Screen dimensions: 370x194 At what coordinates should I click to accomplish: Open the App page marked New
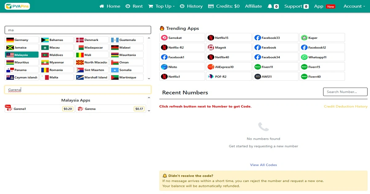tap(325, 6)
